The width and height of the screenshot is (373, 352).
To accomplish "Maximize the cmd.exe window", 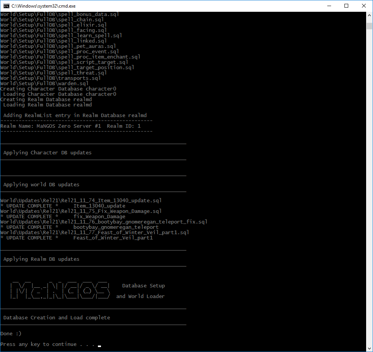I will 346,6.
